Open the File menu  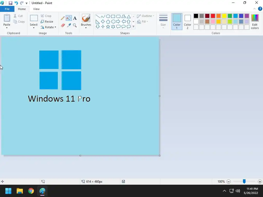coord(7,9)
